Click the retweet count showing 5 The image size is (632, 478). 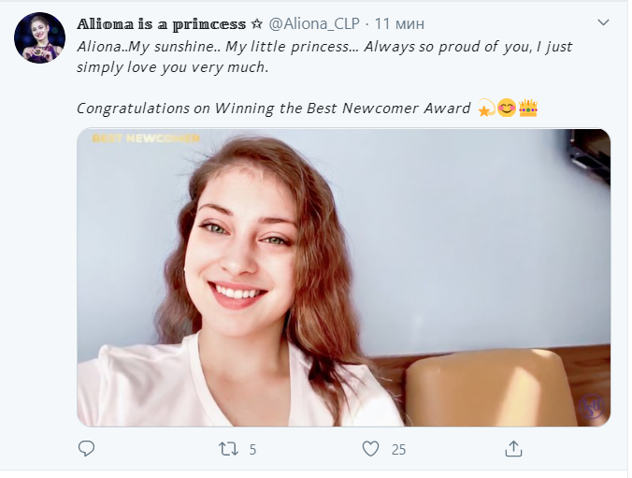(x=252, y=450)
